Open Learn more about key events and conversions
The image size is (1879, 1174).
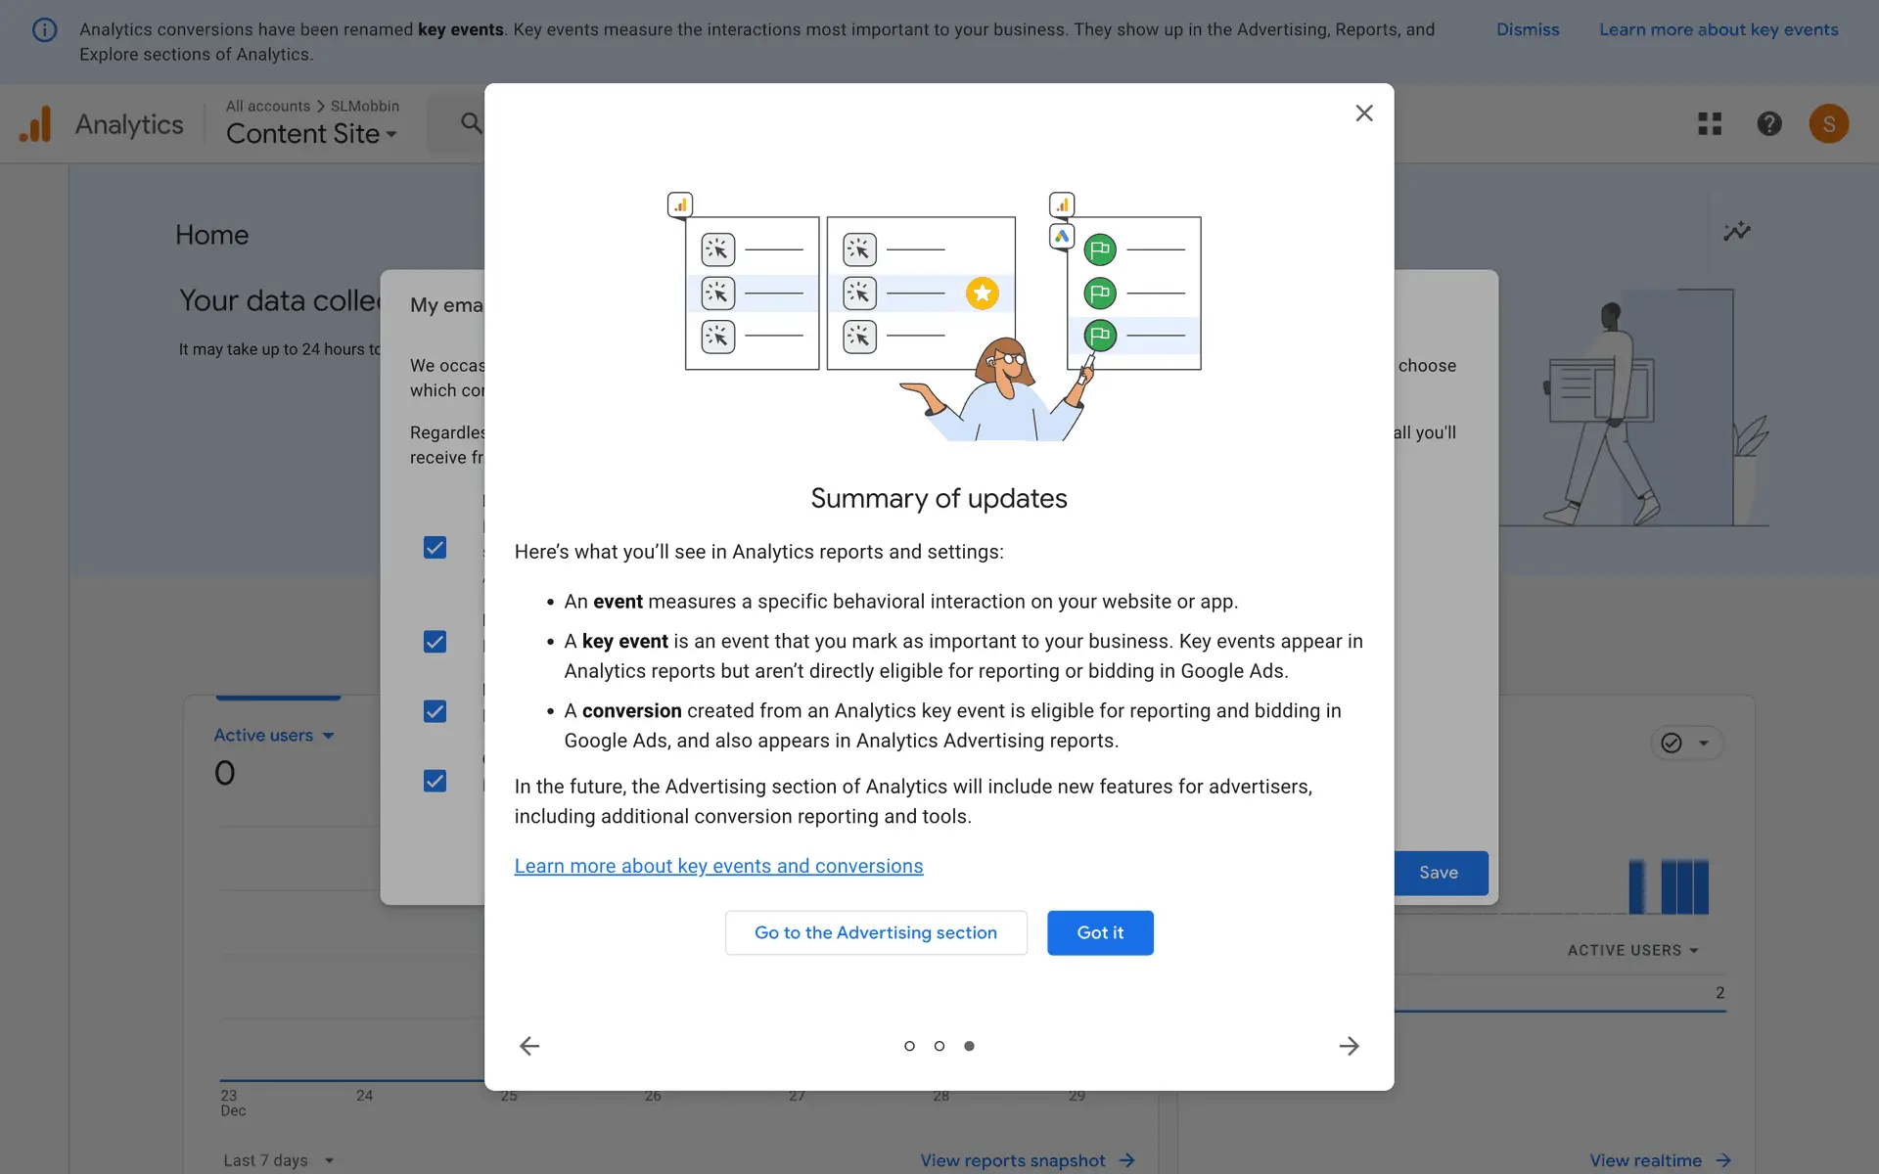click(718, 866)
